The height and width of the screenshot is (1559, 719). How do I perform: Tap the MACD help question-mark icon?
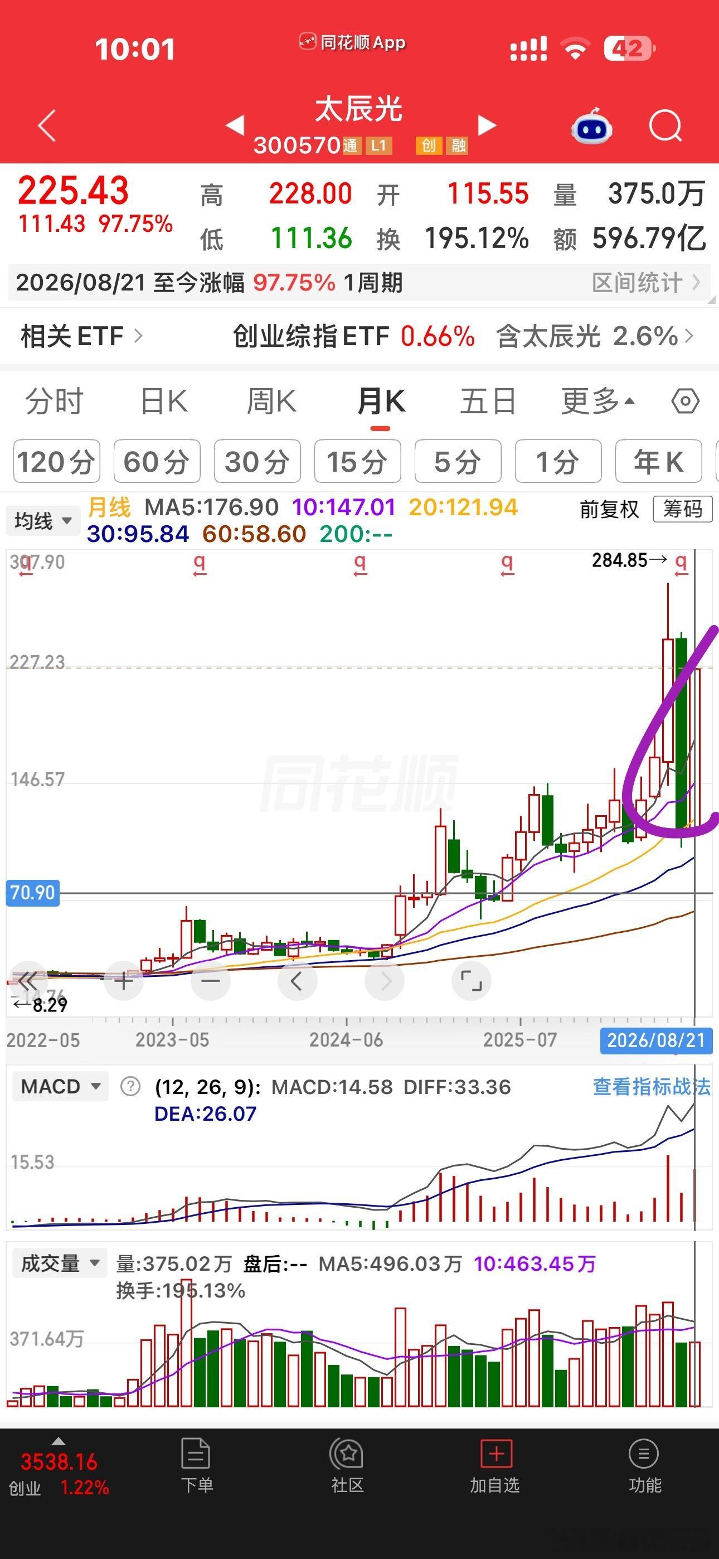(130, 1086)
